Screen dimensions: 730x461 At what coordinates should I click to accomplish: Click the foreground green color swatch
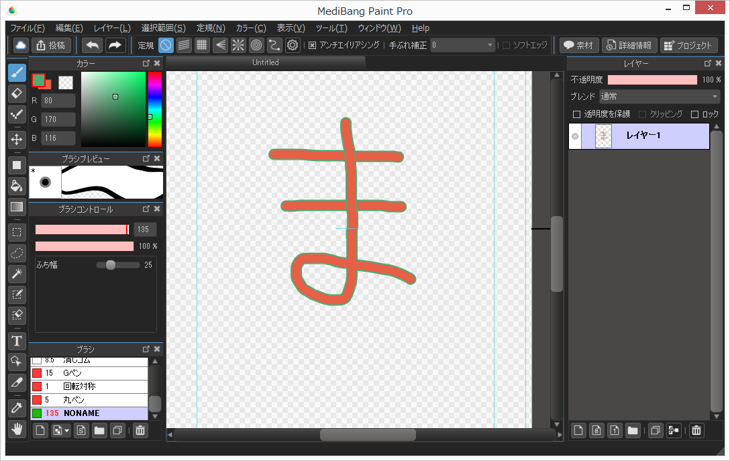pyautogui.click(x=38, y=81)
